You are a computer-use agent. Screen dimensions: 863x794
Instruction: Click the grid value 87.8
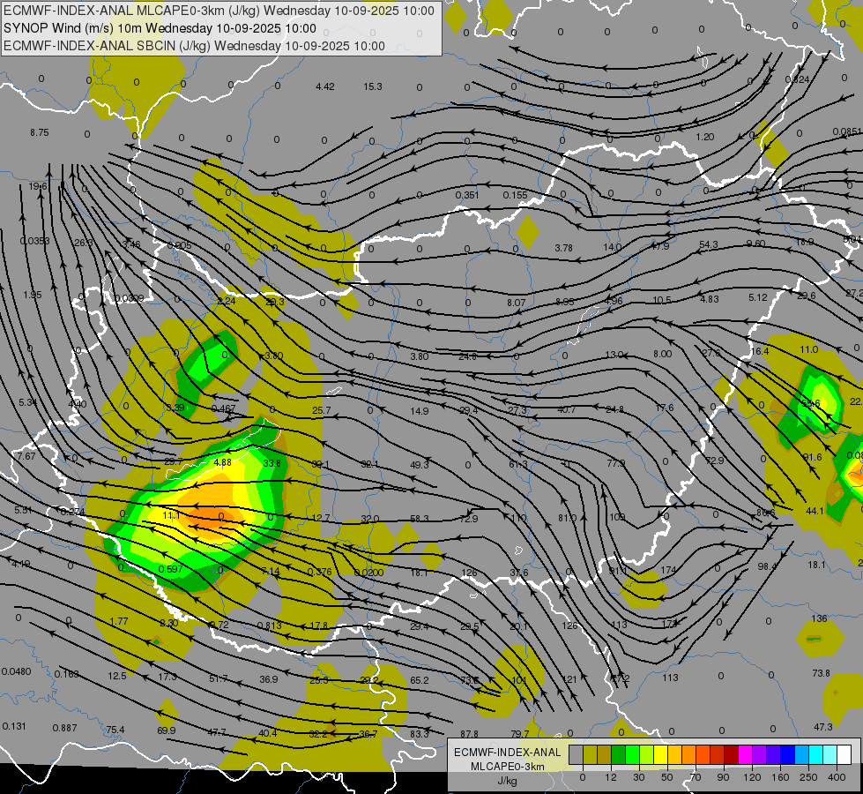point(470,734)
